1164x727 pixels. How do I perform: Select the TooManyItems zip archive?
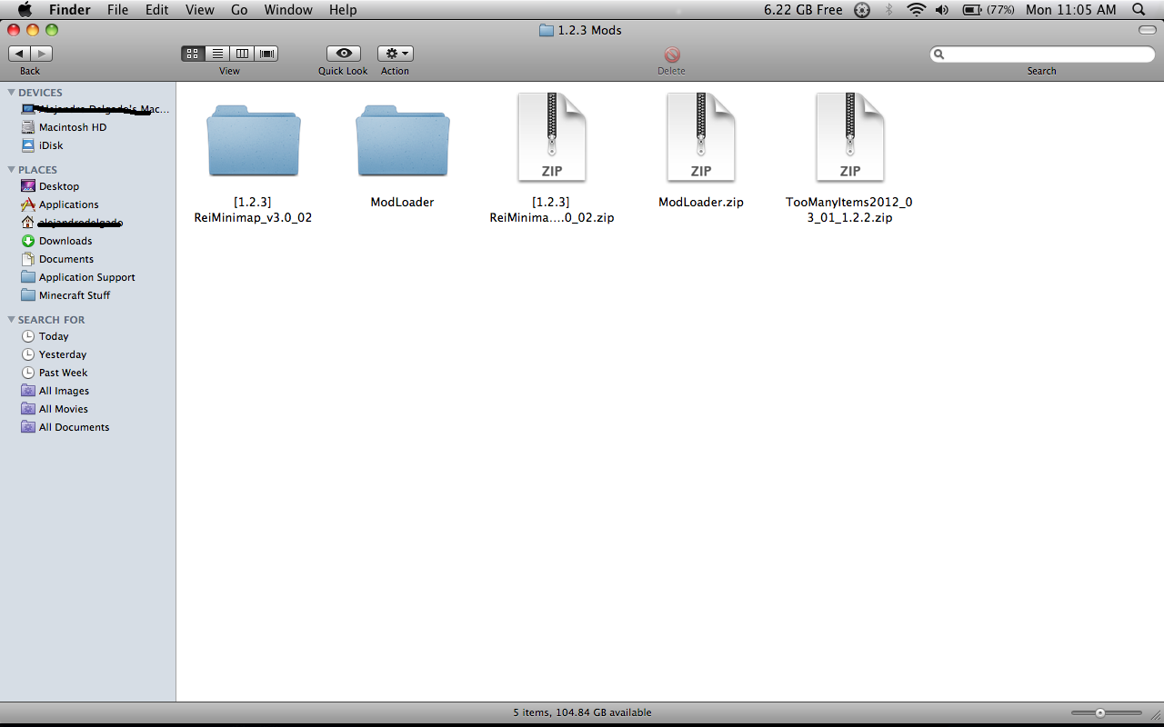pos(850,137)
